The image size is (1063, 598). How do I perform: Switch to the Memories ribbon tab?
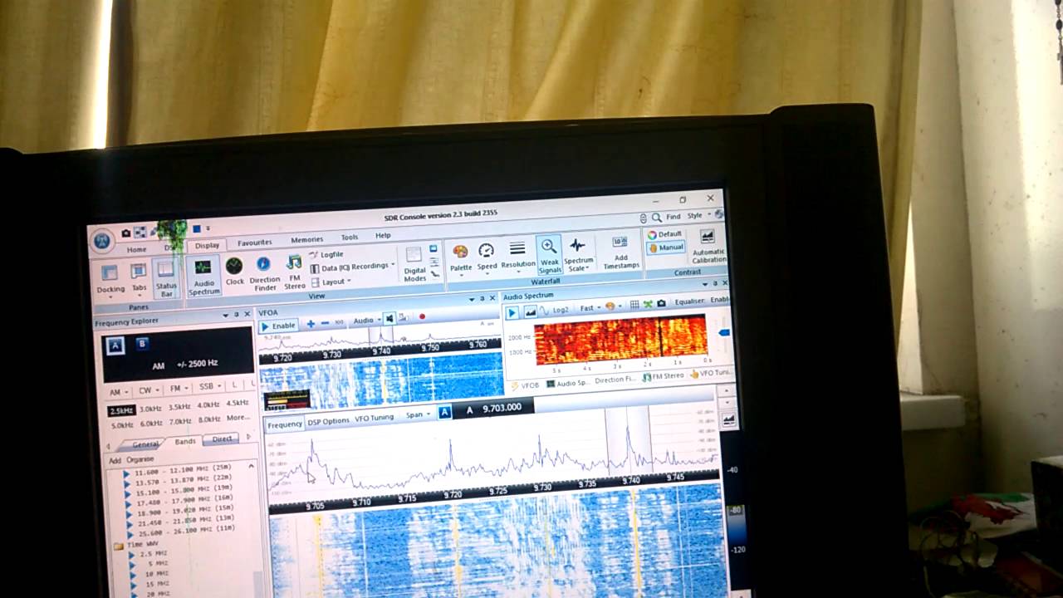click(x=306, y=239)
